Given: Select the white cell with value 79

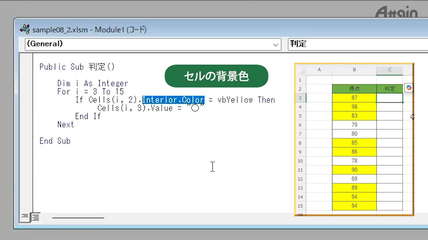Looking at the screenshot, I should (354, 125).
